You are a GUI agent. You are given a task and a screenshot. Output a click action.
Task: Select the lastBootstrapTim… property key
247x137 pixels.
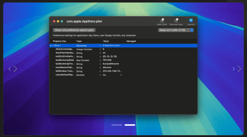(x=65, y=64)
